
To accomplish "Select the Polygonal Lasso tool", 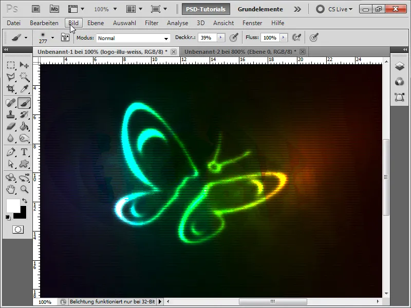I will pos(11,76).
